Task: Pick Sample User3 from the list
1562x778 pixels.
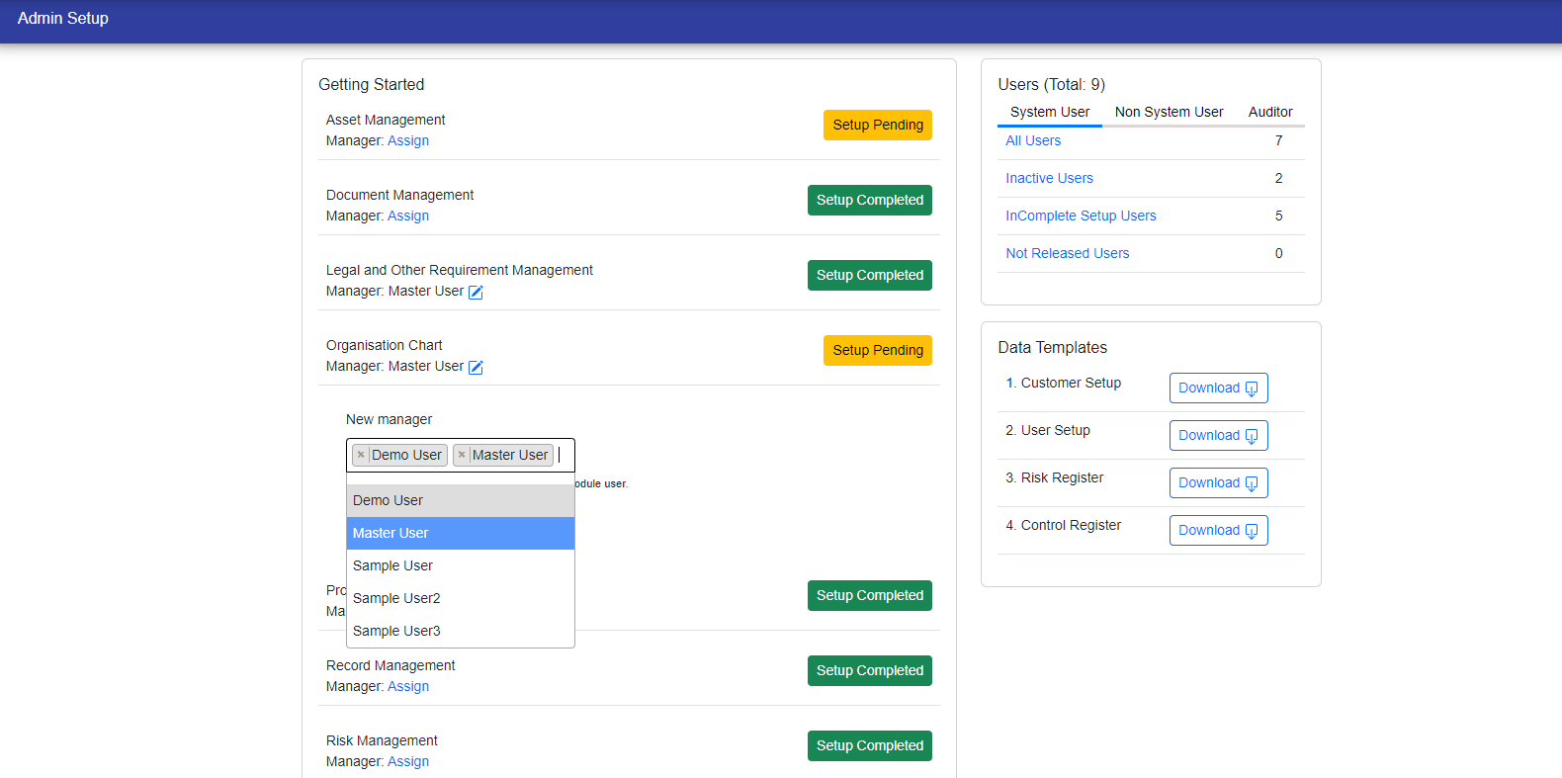Action: point(396,631)
